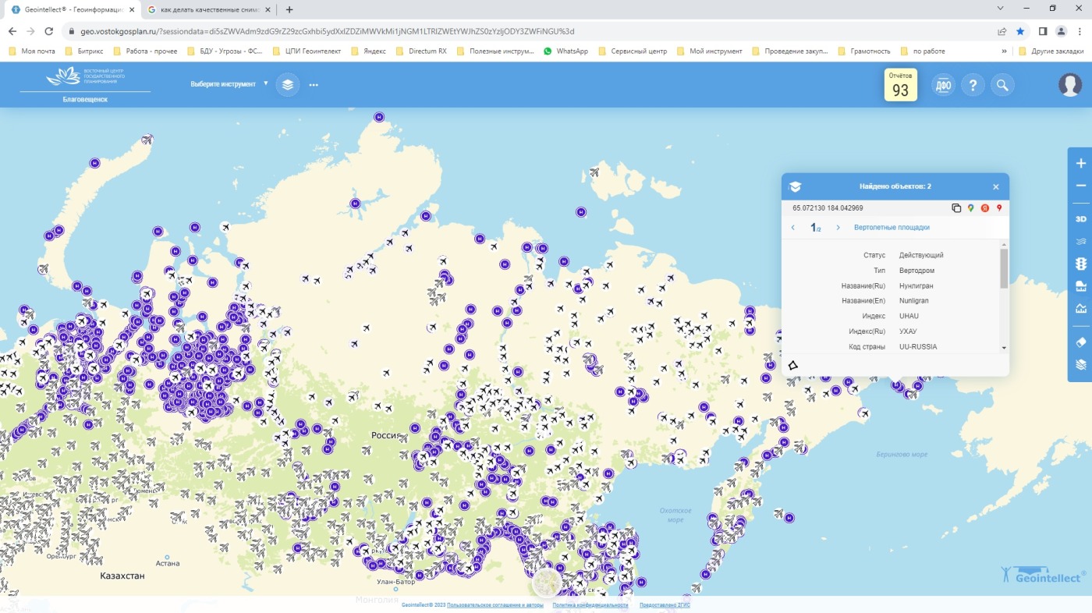Open the map search magnifier button
This screenshot has width=1092, height=613.
[1002, 85]
